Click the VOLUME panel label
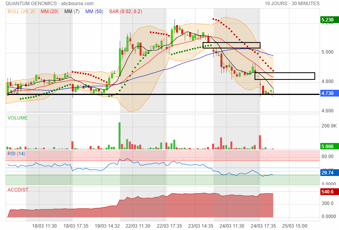Screen dimensions: 339x230 (x=17, y=118)
